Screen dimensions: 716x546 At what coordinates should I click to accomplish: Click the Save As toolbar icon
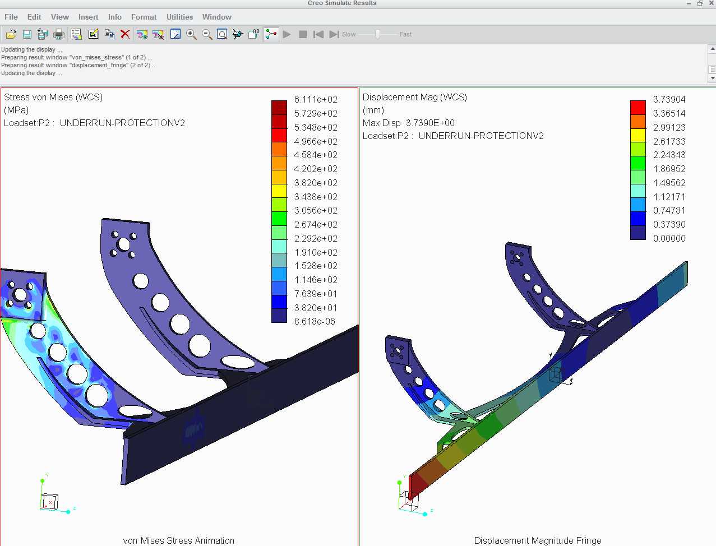43,34
